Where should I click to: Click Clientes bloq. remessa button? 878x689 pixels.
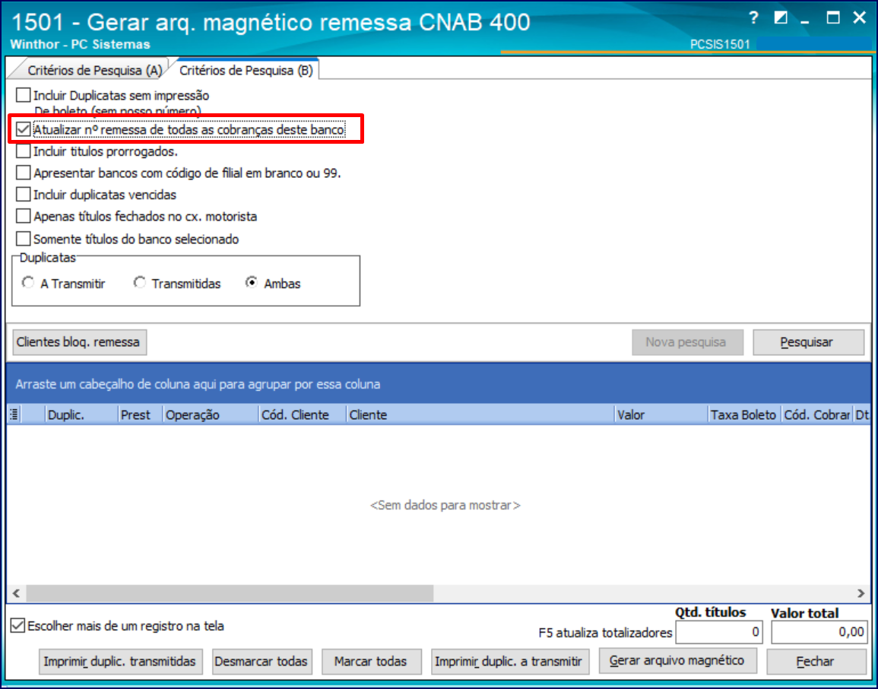pos(80,342)
